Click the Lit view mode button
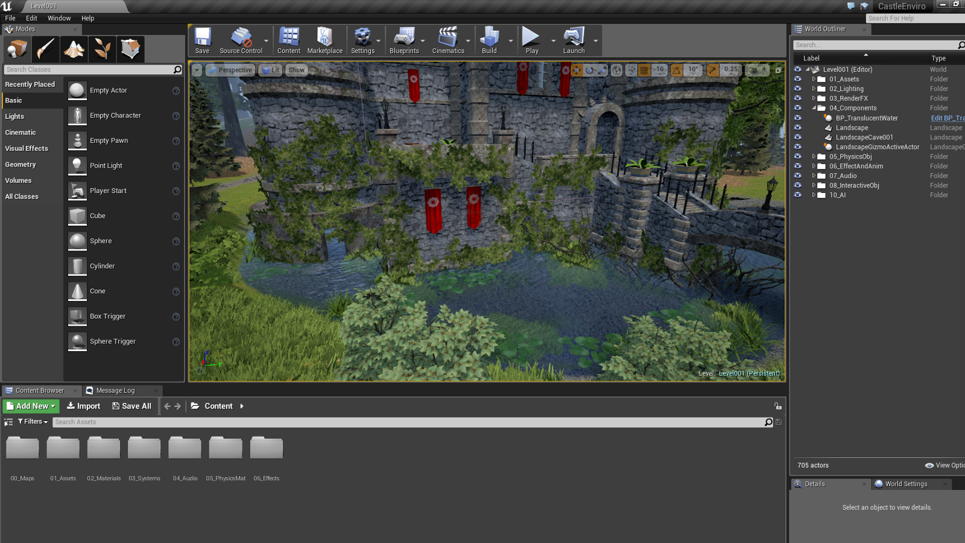965x543 pixels. pos(271,70)
